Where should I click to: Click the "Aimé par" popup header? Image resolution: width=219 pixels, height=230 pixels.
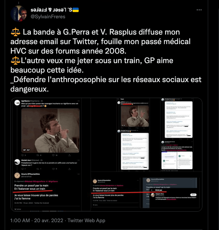point(159,190)
